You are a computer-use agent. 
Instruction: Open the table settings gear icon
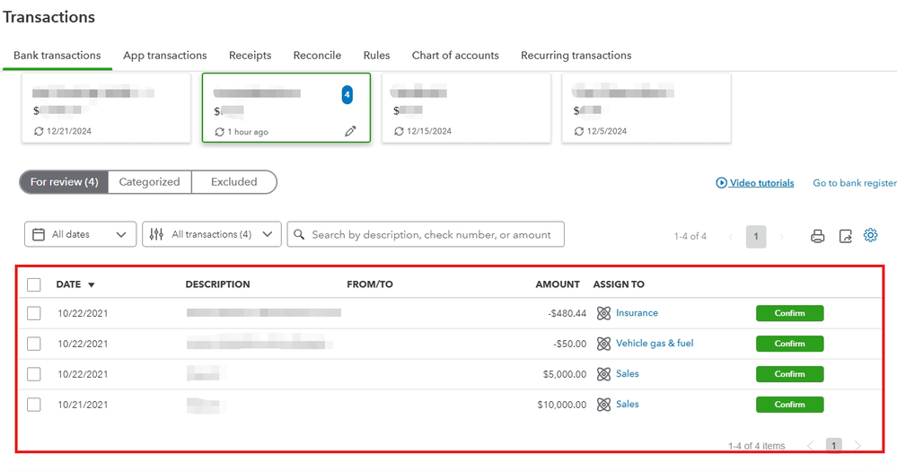(x=870, y=235)
